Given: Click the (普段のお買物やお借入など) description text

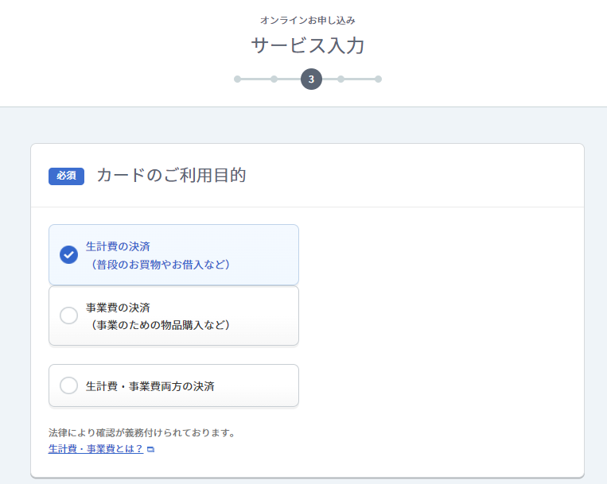Looking at the screenshot, I should 160,265.
